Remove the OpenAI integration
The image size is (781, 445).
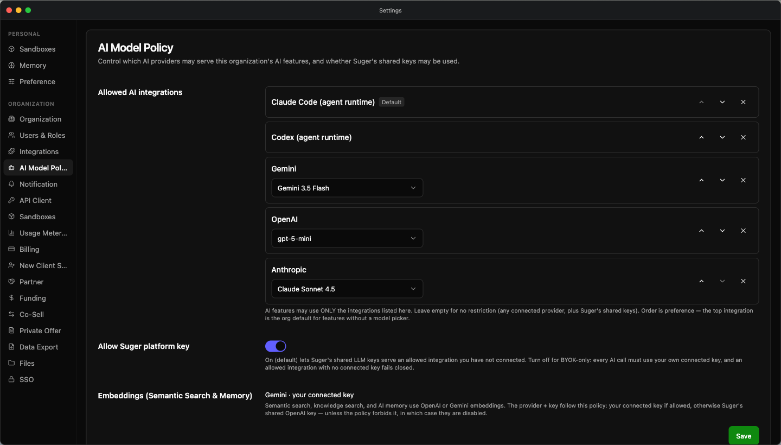[x=743, y=231]
